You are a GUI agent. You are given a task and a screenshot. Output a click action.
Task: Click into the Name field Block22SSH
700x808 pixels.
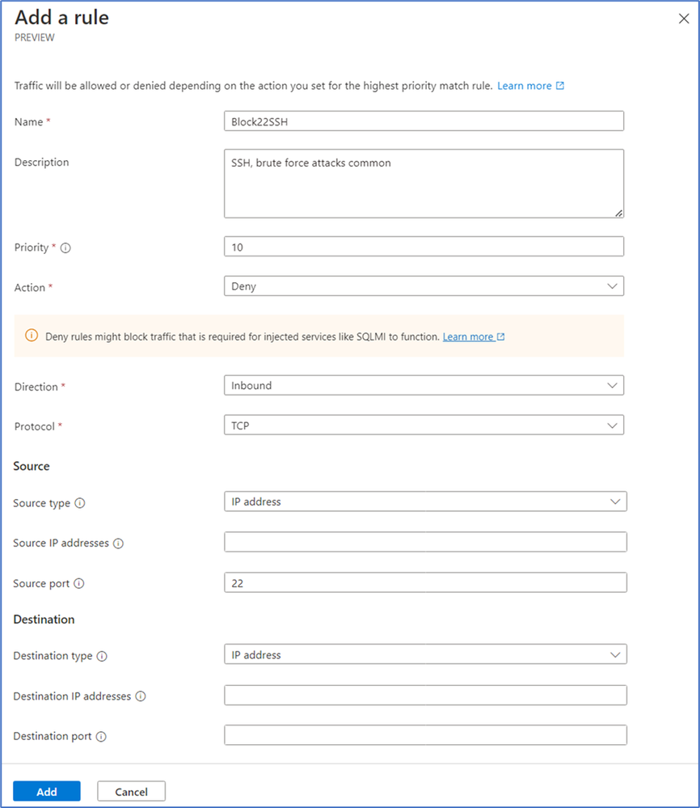coord(424,121)
